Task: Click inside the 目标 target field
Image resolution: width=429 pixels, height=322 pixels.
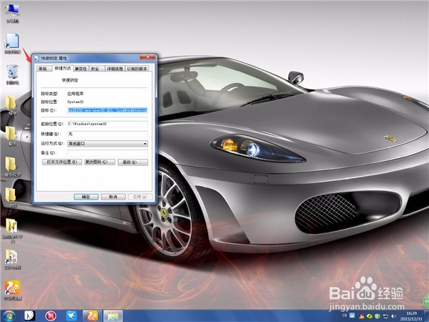Action: click(107, 110)
